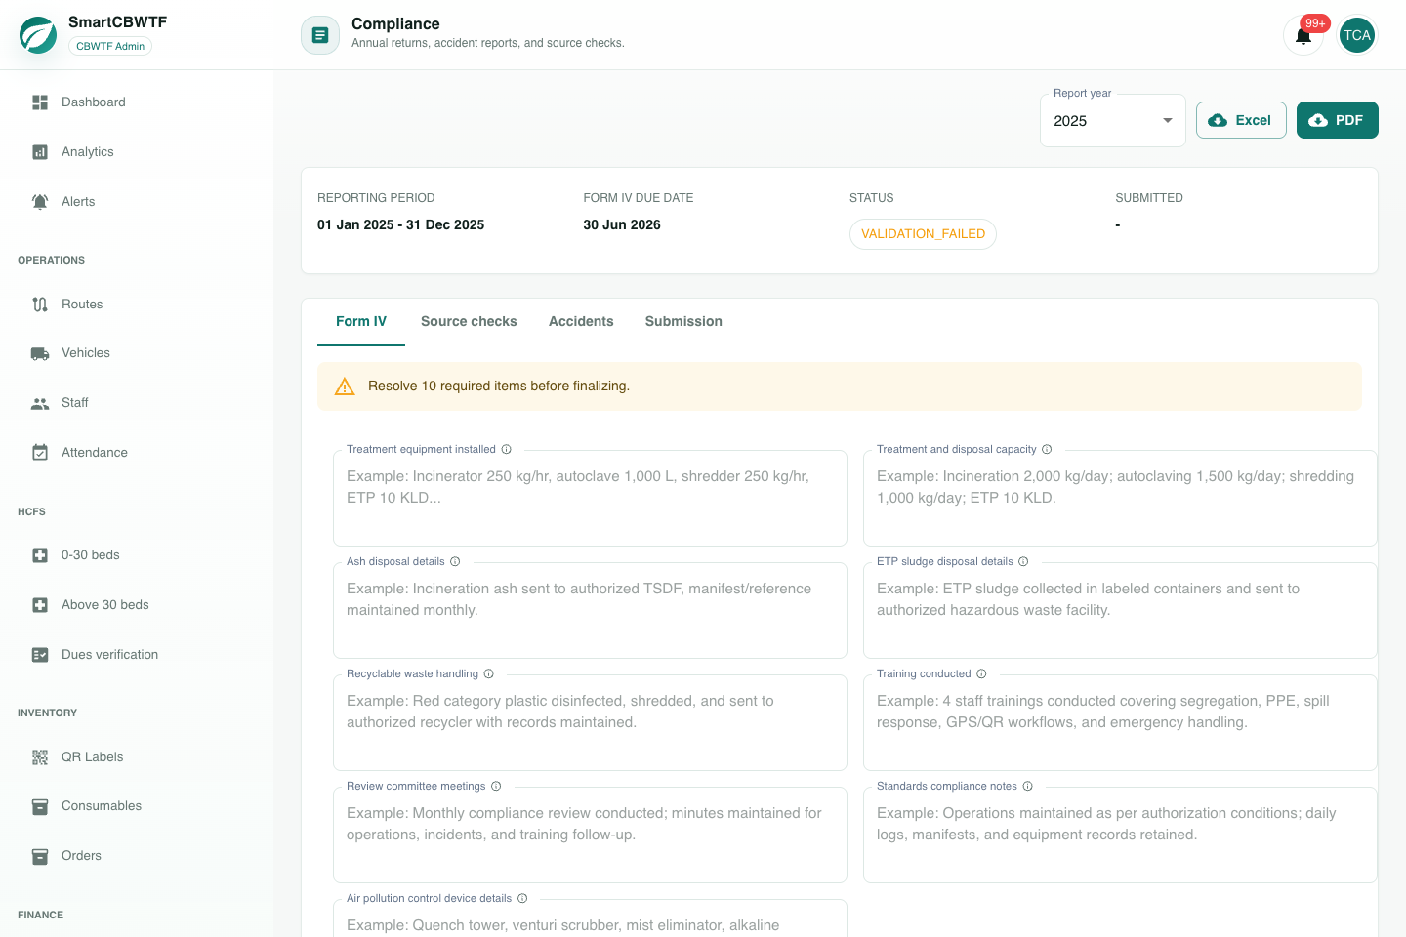The image size is (1406, 937).
Task: Focus the Ash disposal details field
Action: [x=590, y=610]
